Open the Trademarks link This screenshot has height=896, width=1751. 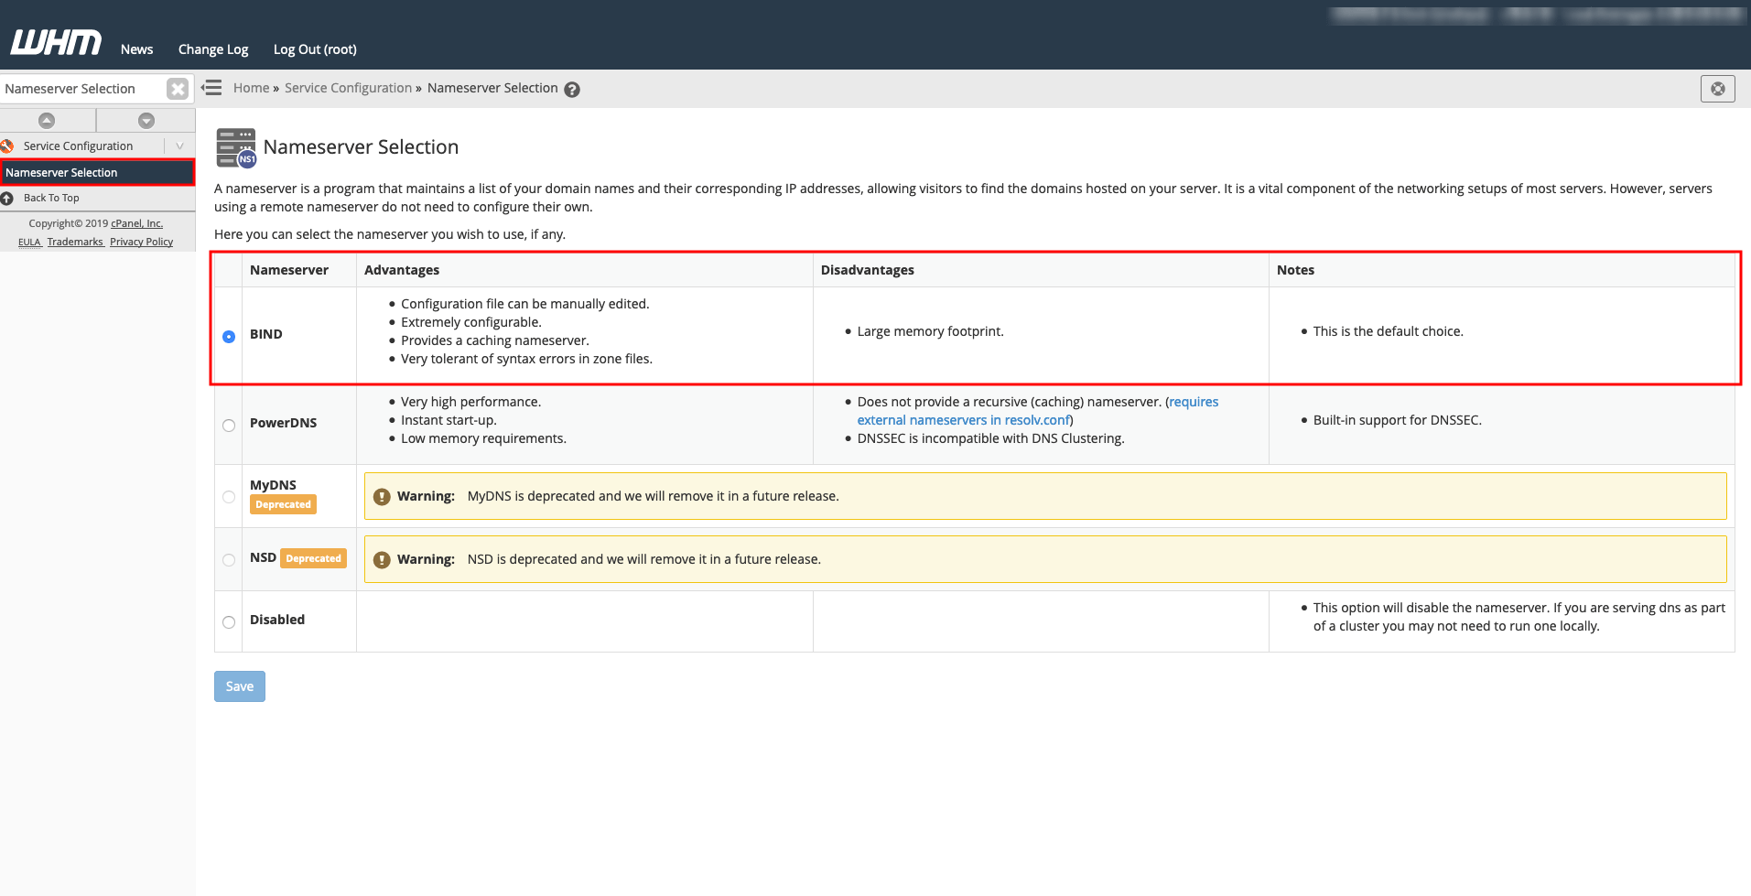tap(75, 242)
